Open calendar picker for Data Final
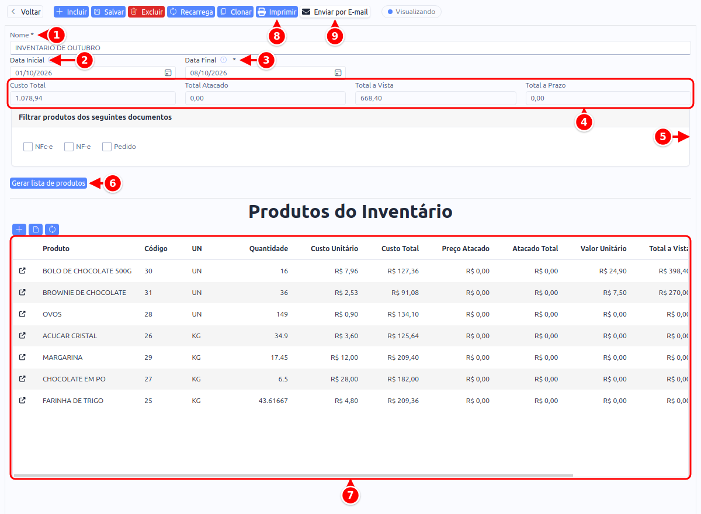This screenshot has height=514, width=701. click(338, 73)
